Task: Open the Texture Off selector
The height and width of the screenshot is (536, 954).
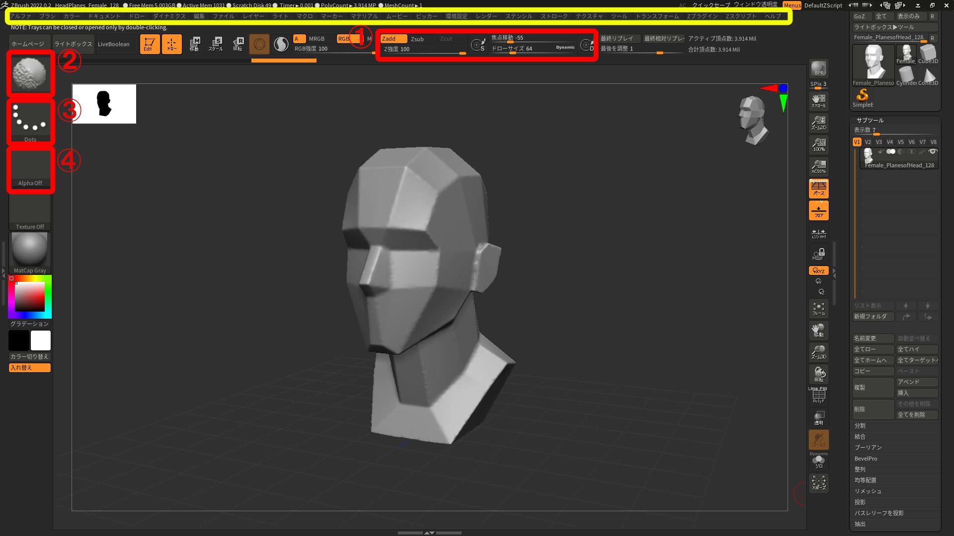Action: click(x=30, y=212)
